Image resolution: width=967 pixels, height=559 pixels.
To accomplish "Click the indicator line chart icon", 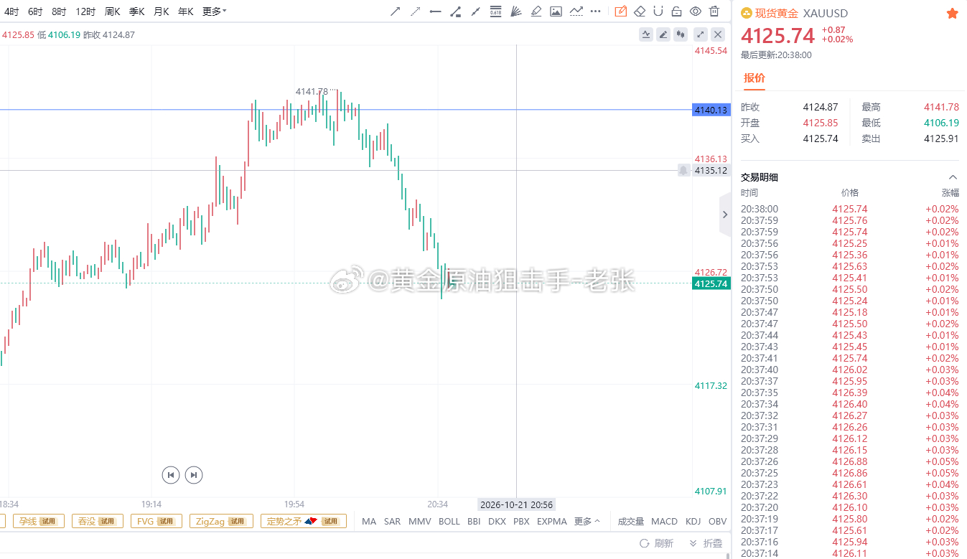I will click(x=647, y=34).
